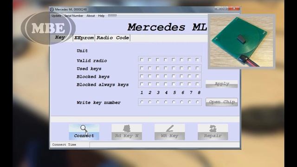Image resolution: width=297 pixels, height=167 pixels.
Task: Click the Repair button
Action: click(213, 132)
